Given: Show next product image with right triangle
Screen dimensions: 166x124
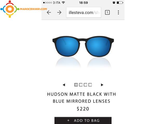Looking at the screenshot, I should pyautogui.click(x=102, y=85).
